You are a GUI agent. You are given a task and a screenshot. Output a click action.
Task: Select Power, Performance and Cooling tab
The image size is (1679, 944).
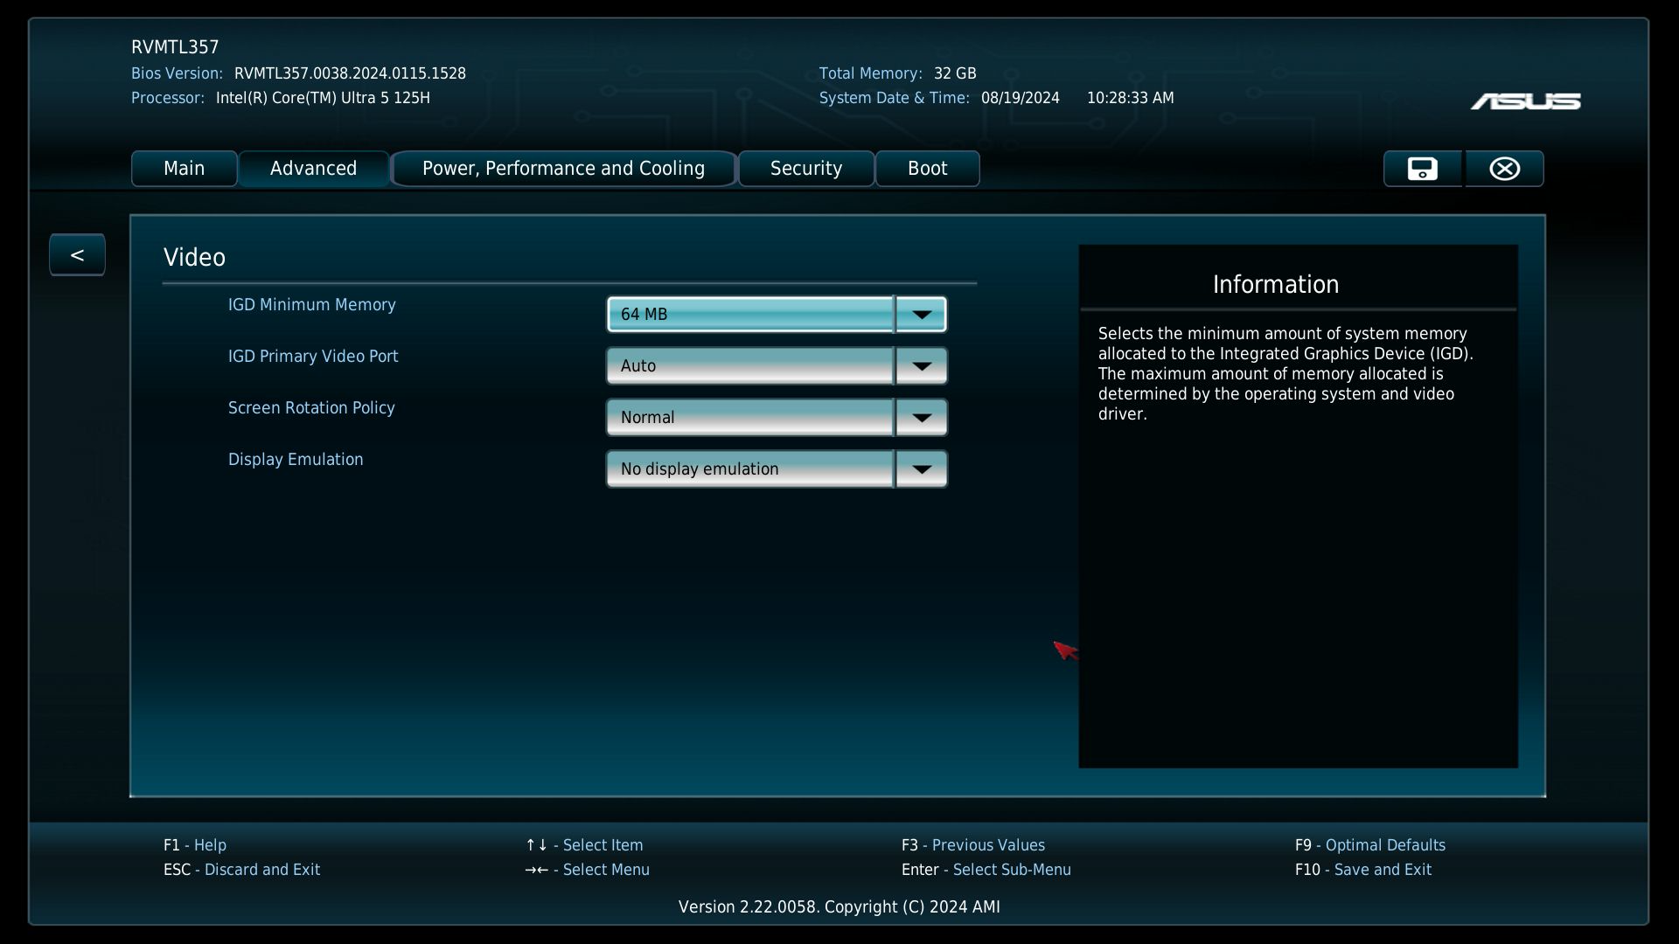coord(563,169)
